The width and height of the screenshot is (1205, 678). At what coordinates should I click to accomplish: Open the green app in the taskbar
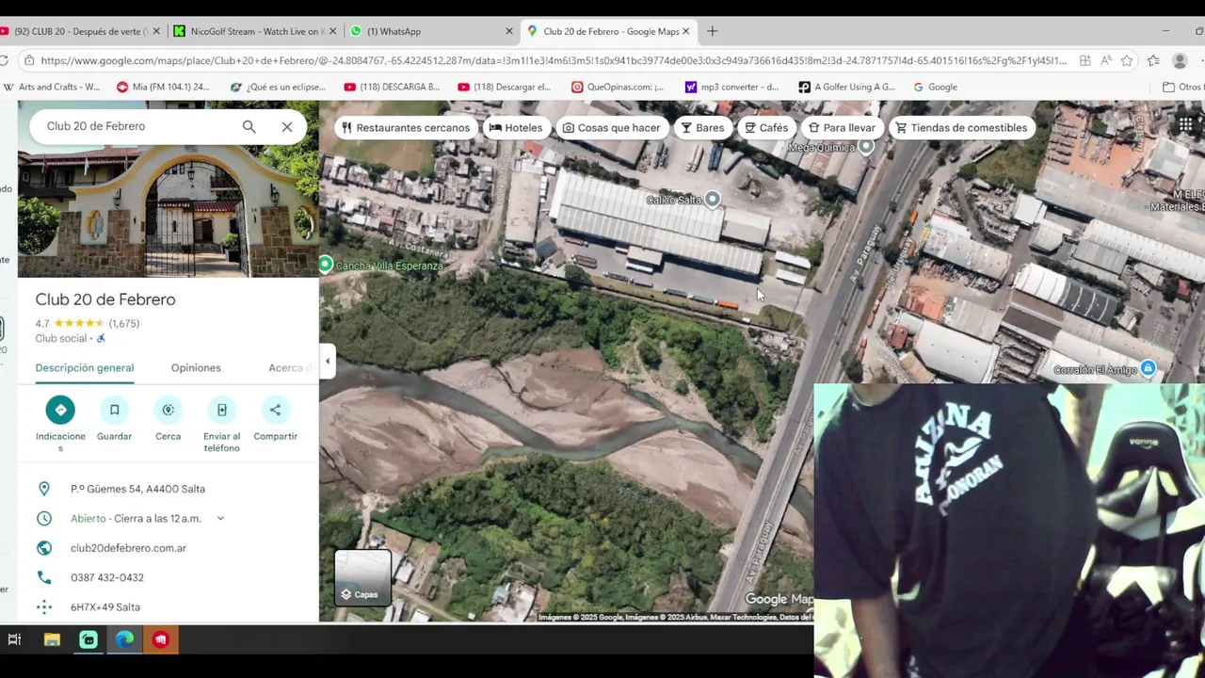(x=88, y=640)
